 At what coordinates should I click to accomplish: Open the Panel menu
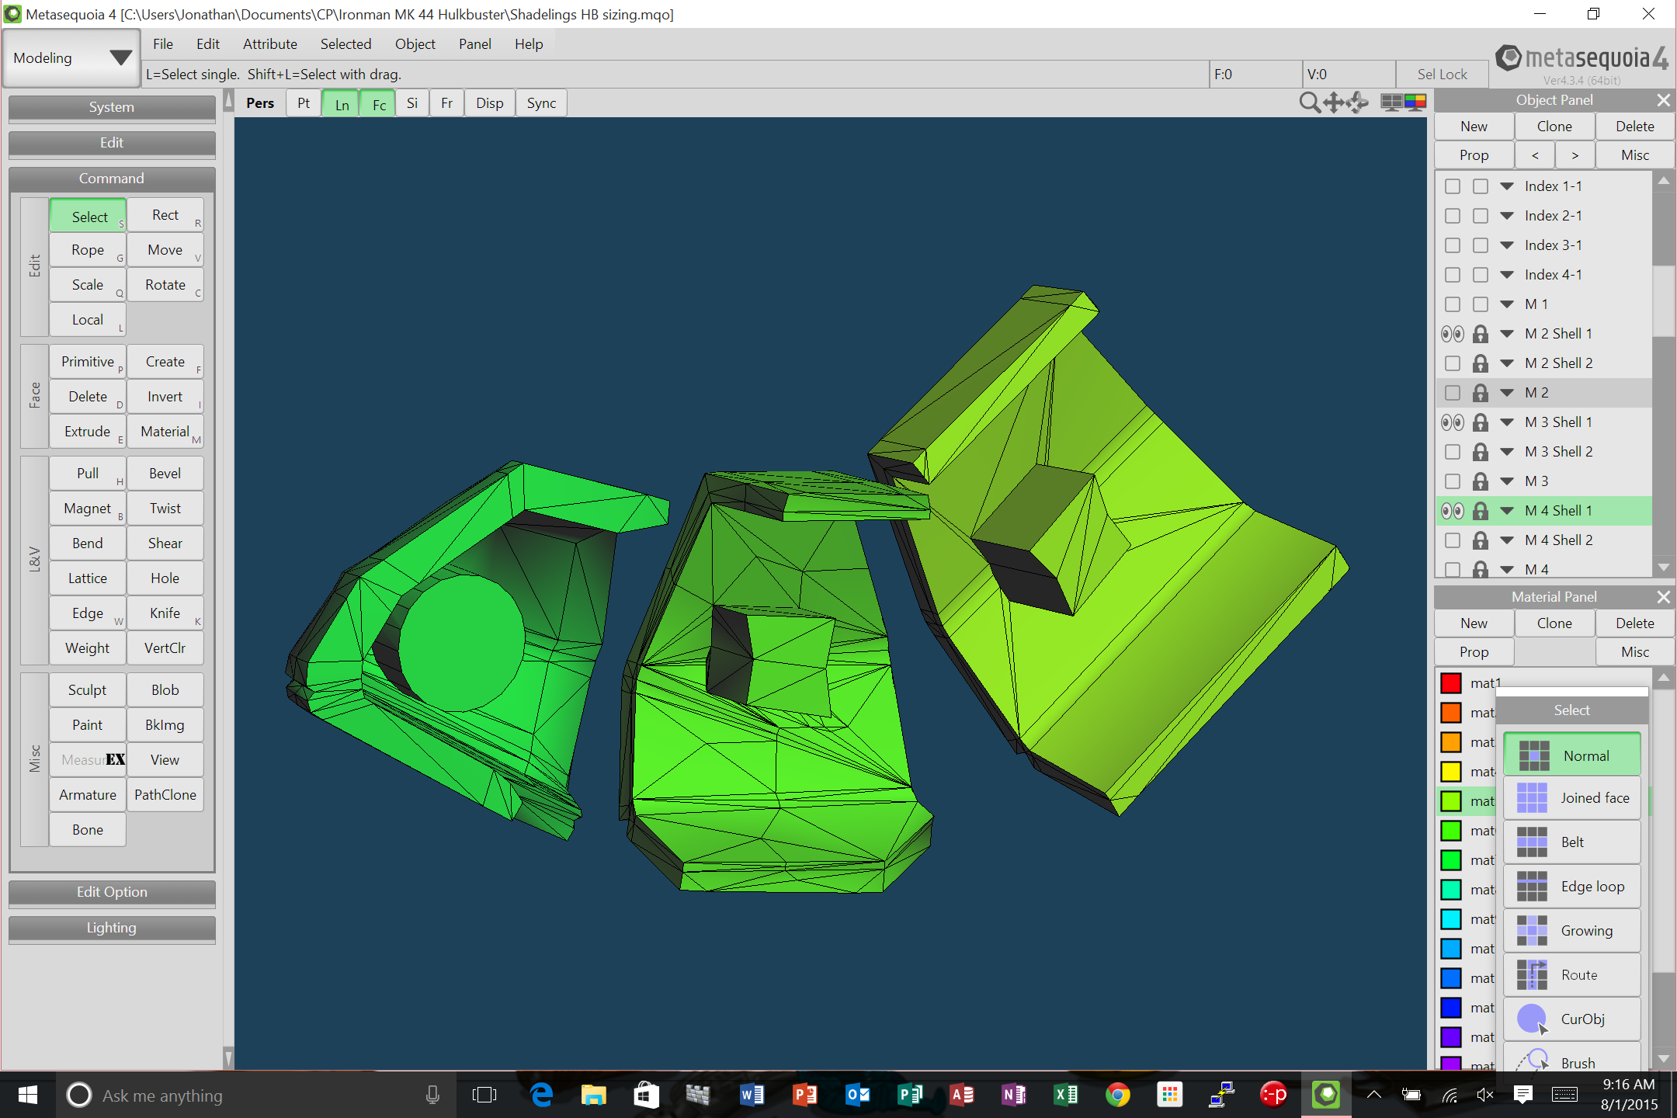tap(475, 44)
